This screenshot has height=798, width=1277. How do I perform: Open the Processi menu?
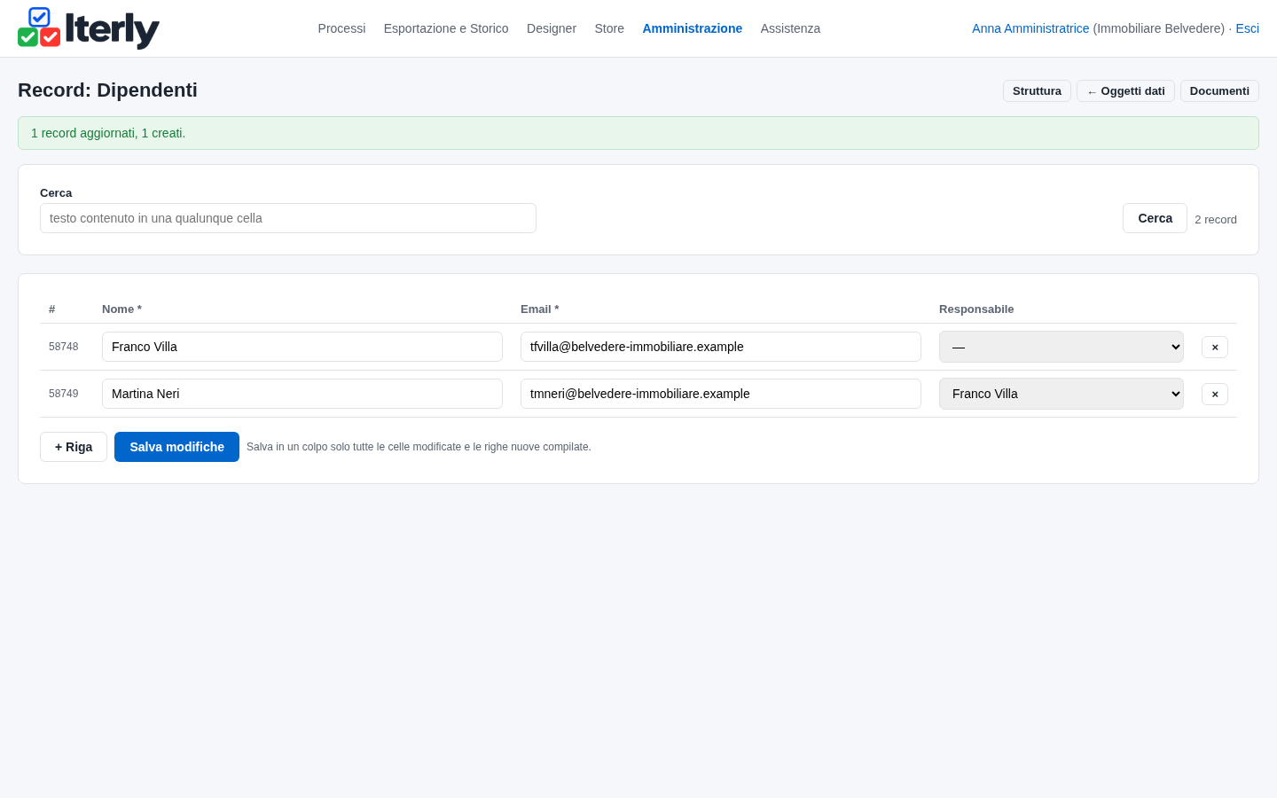click(x=341, y=28)
